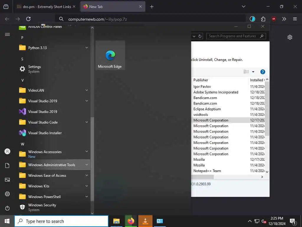The width and height of the screenshot is (302, 227).
Task: Open the Firefox application menu
Action: pyautogui.click(x=295, y=19)
